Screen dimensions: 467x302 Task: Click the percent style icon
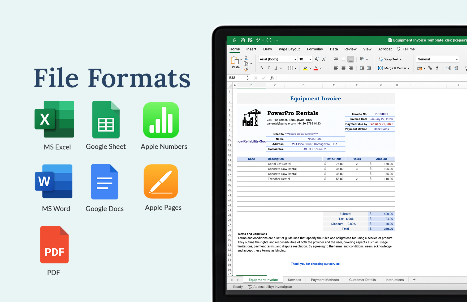[430, 68]
